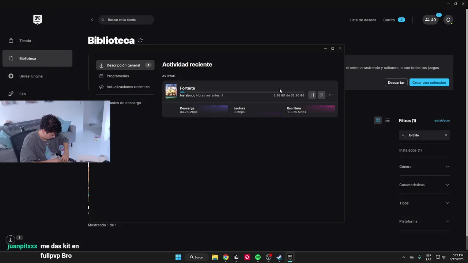Click the download size 2.26 GB de 52.20 GB
Image resolution: width=468 pixels, height=263 pixels.
(x=289, y=95)
